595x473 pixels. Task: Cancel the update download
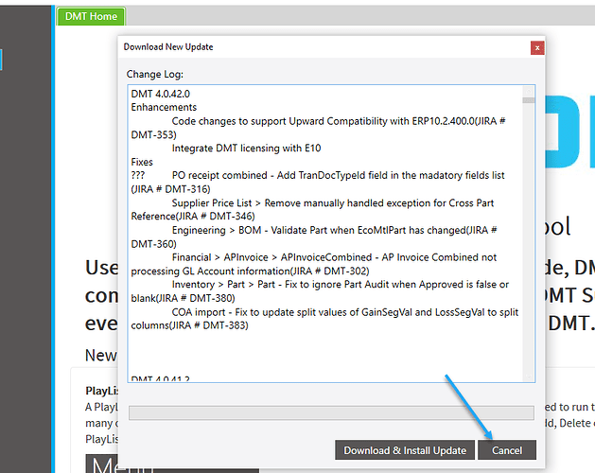tap(507, 450)
